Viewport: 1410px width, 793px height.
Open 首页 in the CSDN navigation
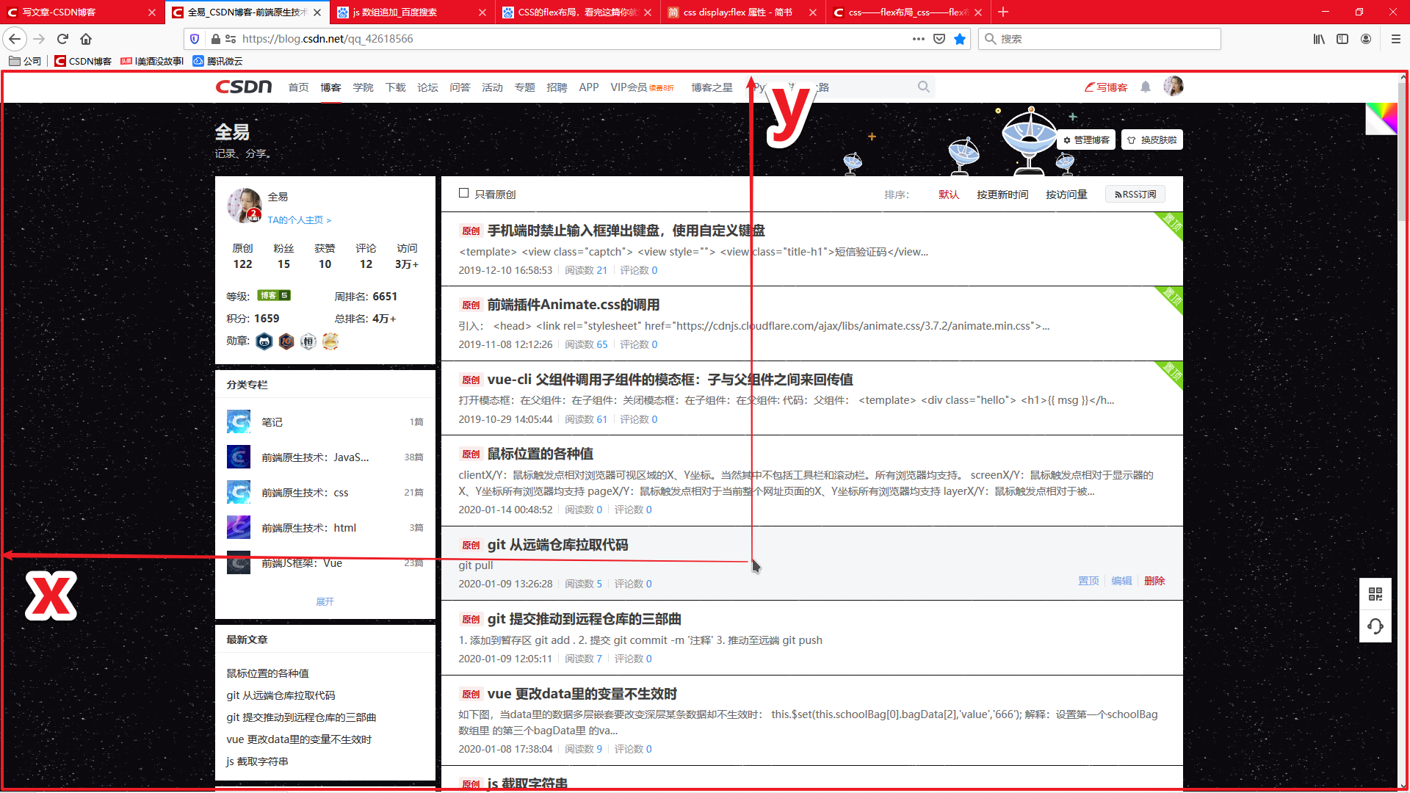[x=298, y=87]
